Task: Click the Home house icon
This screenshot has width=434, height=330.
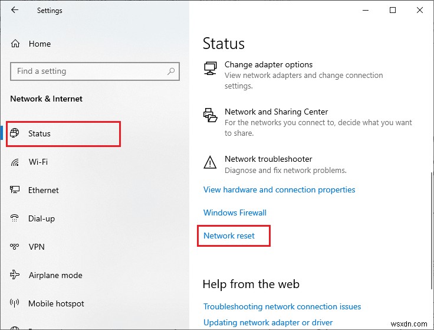Action: (16, 44)
